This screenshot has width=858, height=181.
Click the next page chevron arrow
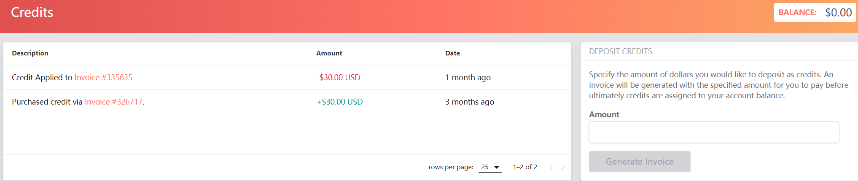[563, 167]
